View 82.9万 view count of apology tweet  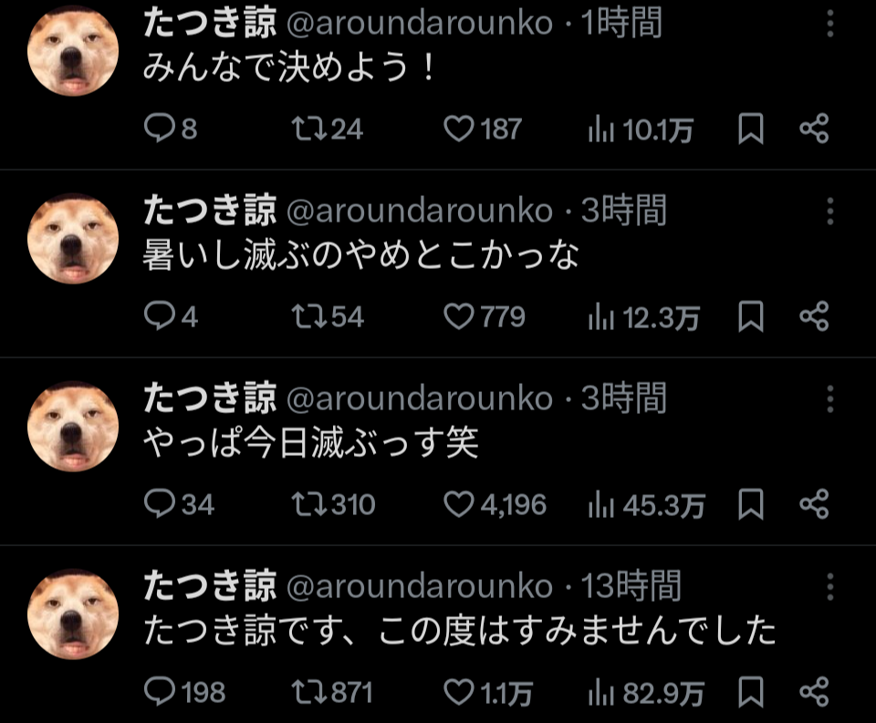[x=646, y=692]
